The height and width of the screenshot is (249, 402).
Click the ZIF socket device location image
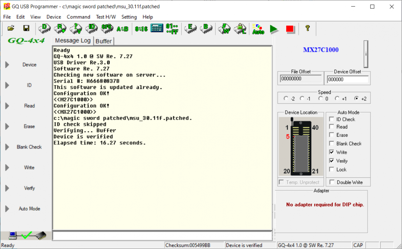[301, 146]
